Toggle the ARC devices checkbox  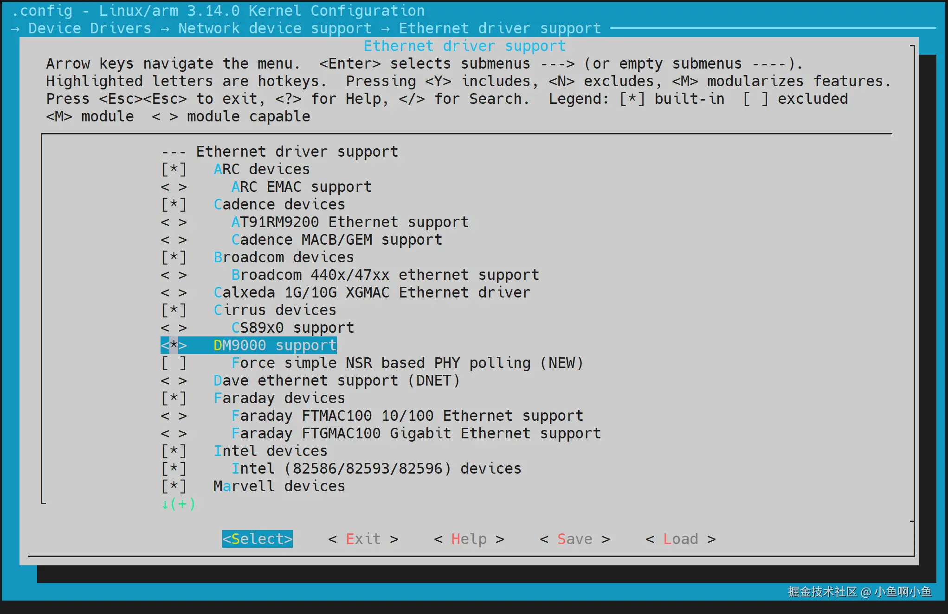point(174,169)
